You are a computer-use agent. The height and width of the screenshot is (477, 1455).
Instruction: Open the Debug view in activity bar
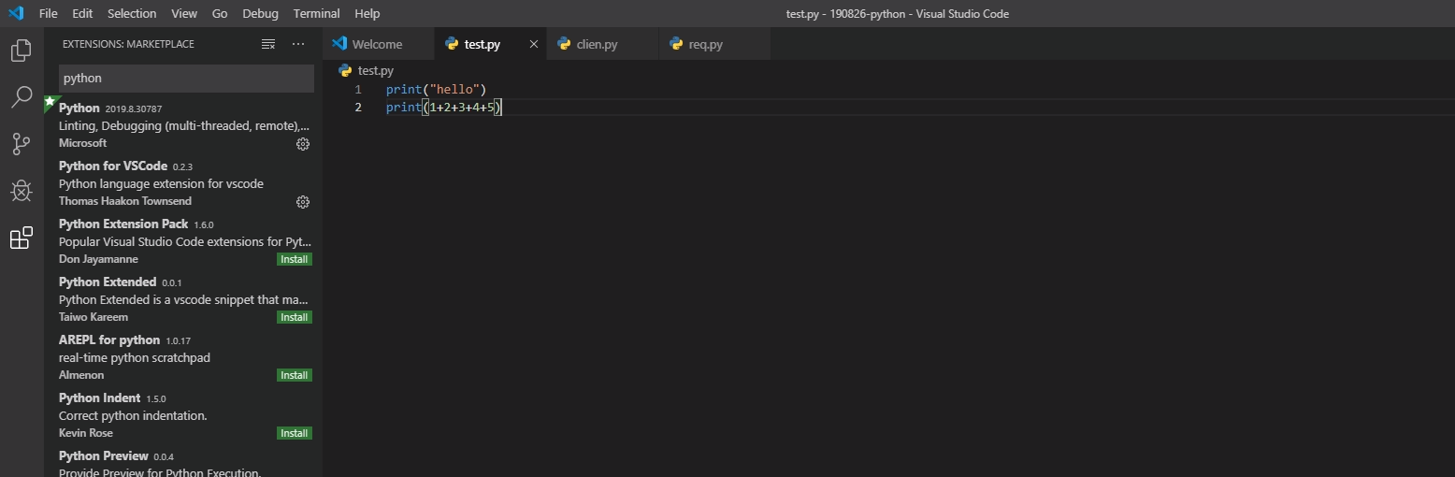pyautogui.click(x=21, y=191)
